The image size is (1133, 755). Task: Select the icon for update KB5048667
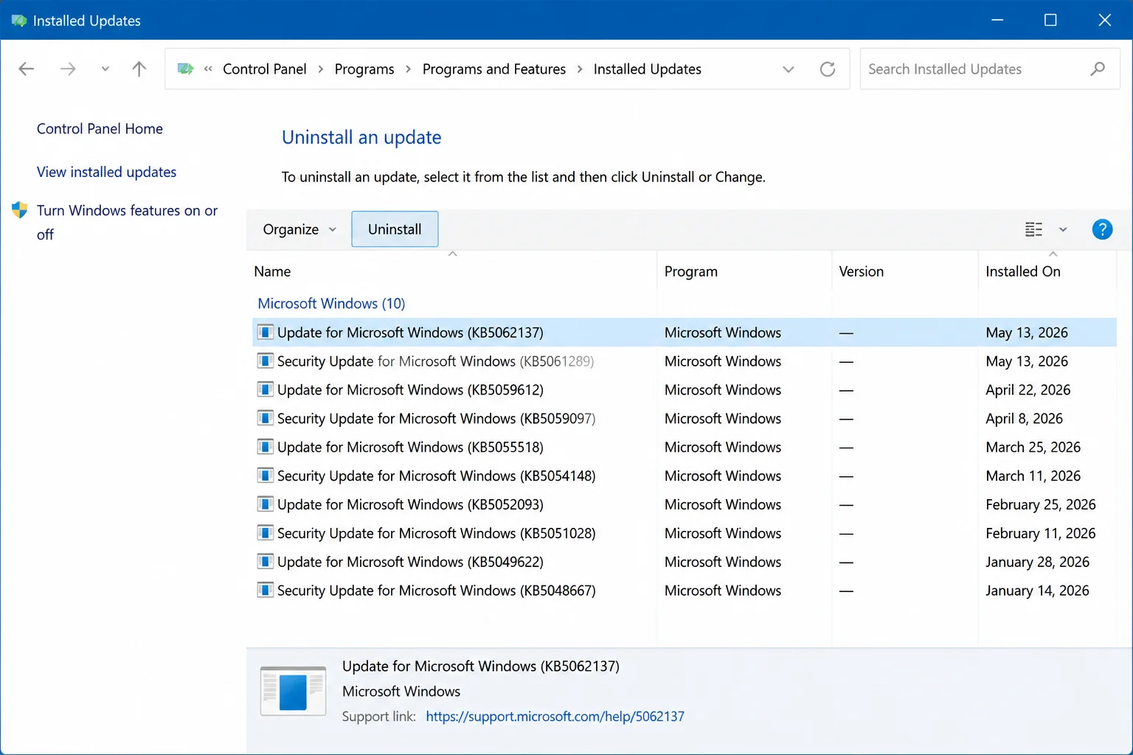tap(266, 591)
